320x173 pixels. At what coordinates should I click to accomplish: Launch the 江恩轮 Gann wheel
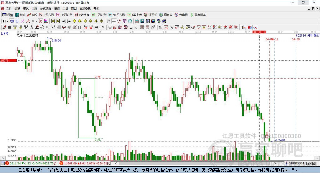151,15
